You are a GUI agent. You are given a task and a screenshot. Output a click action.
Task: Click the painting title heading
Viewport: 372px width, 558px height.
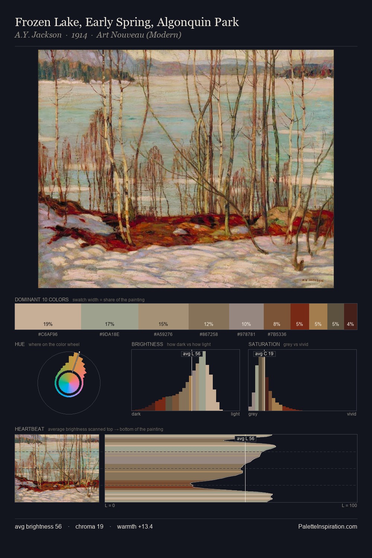point(127,22)
